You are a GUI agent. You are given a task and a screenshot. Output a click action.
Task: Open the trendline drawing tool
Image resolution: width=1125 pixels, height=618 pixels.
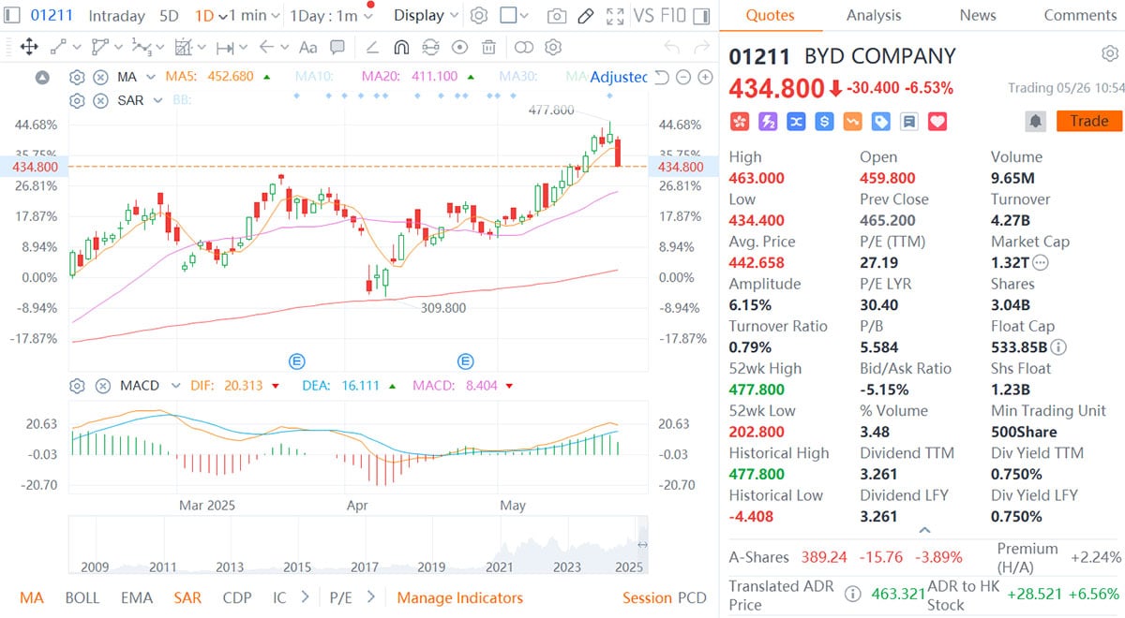click(56, 47)
